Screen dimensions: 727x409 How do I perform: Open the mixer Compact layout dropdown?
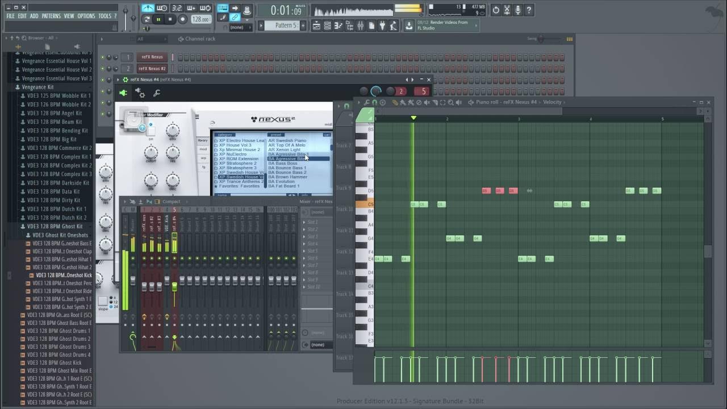coord(171,202)
